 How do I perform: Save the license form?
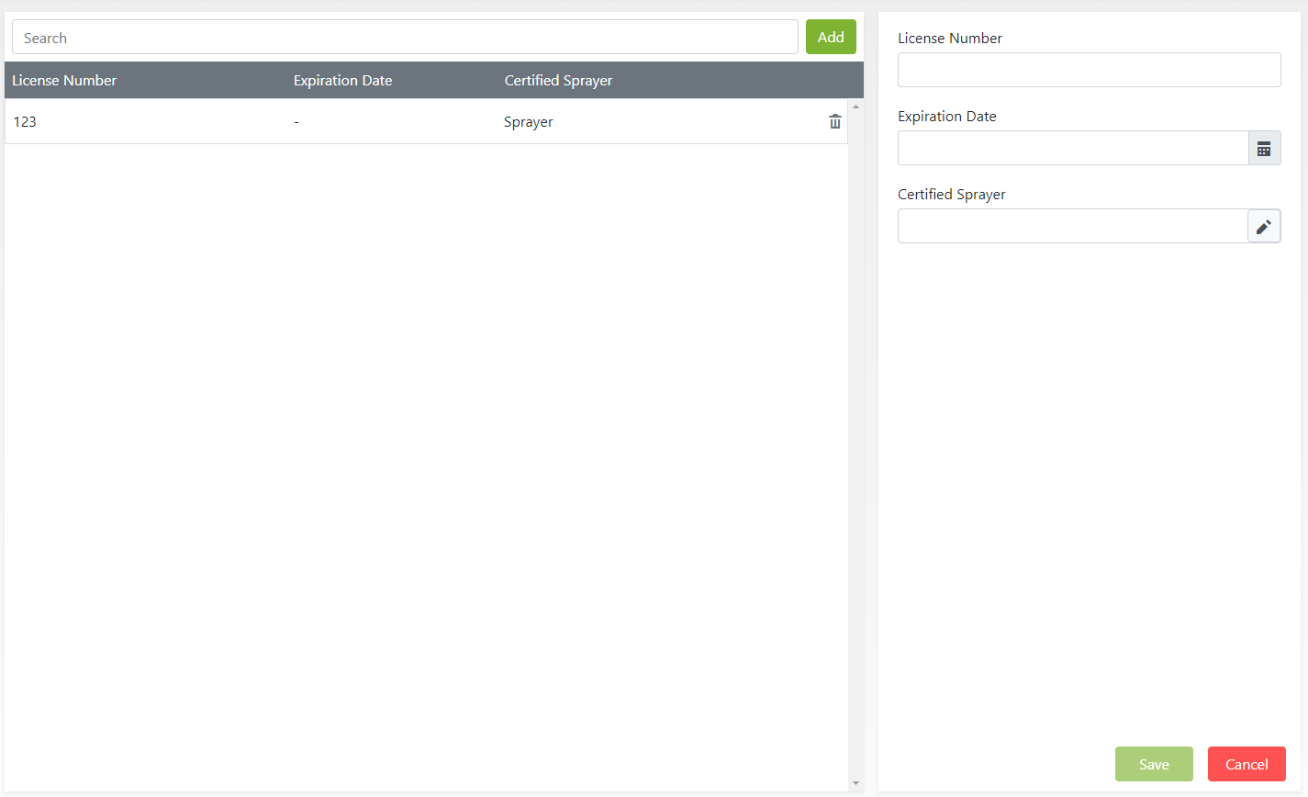1153,764
